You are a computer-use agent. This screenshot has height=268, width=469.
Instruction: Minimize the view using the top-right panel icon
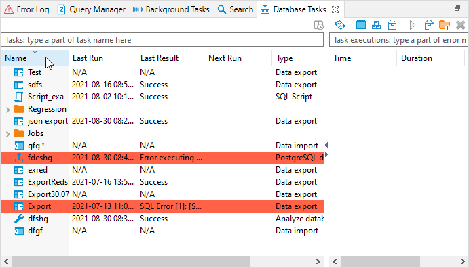click(457, 8)
